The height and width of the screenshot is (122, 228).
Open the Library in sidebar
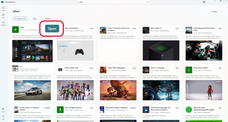tap(3, 110)
